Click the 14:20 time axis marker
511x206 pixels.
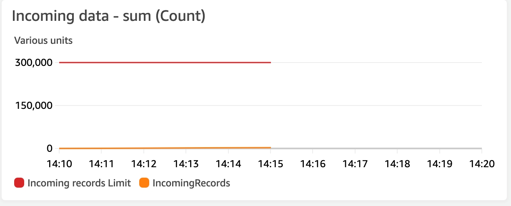[x=481, y=163]
